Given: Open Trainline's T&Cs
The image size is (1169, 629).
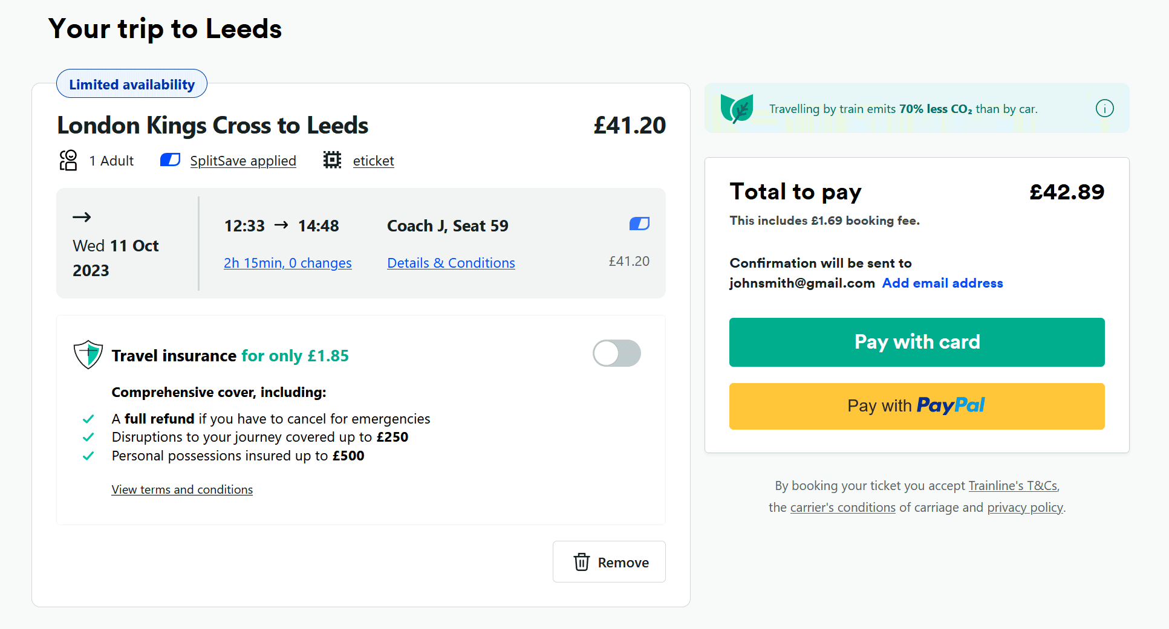Looking at the screenshot, I should (1012, 485).
